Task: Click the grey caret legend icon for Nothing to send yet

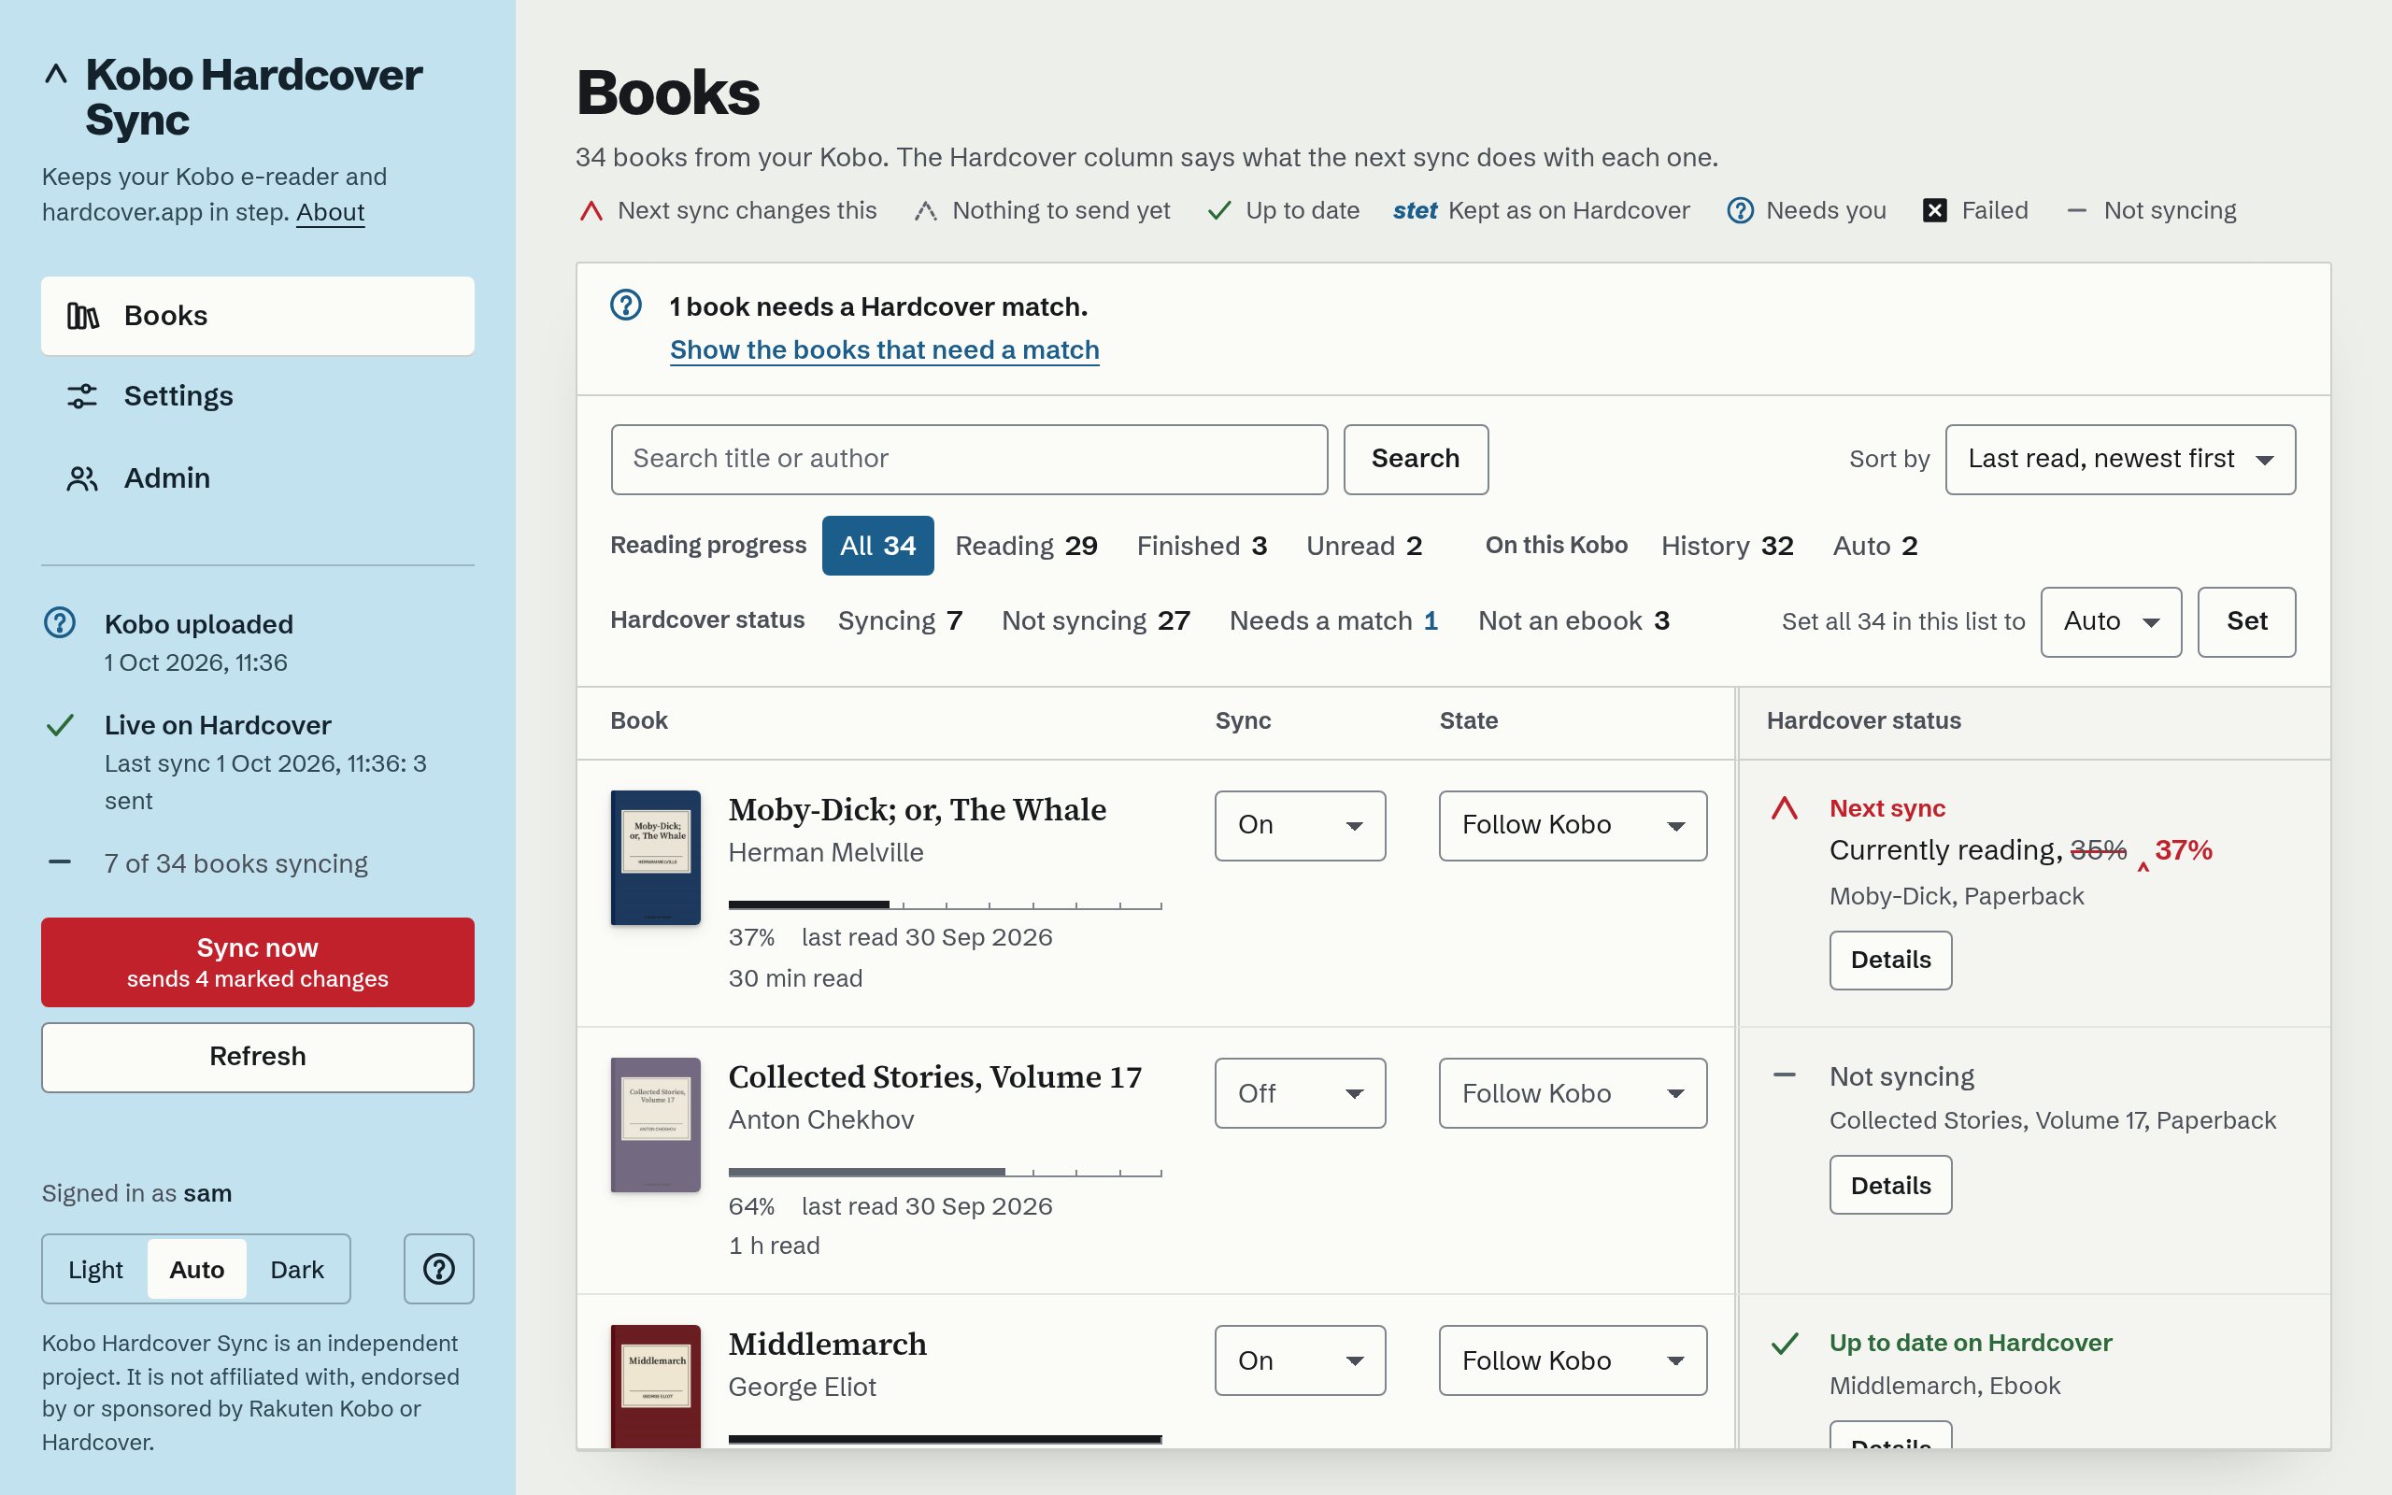Action: tap(925, 210)
